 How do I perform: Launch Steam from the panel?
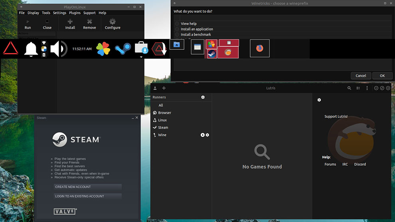click(x=123, y=49)
